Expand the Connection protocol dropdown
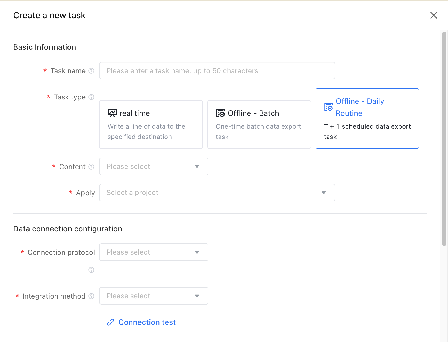This screenshot has width=448, height=342. (x=154, y=252)
